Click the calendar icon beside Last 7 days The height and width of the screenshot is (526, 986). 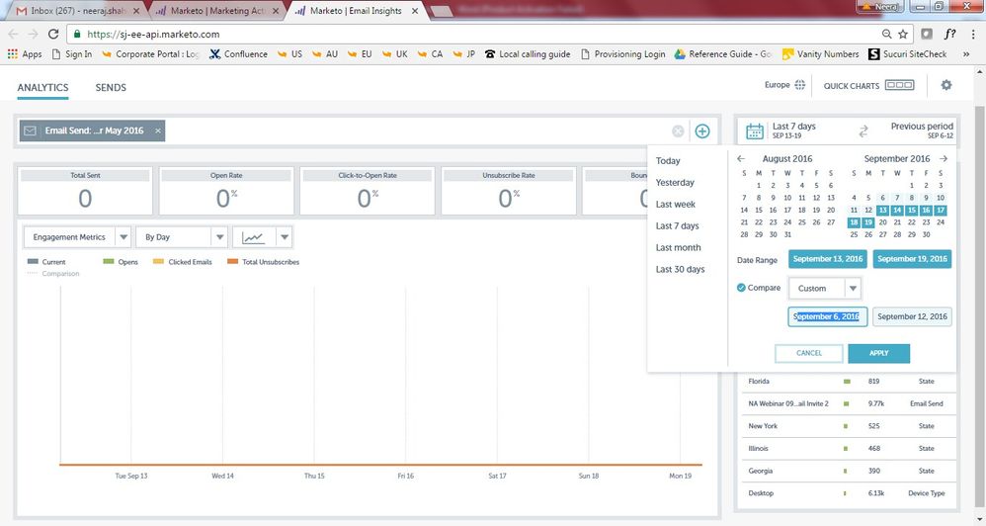coord(755,131)
